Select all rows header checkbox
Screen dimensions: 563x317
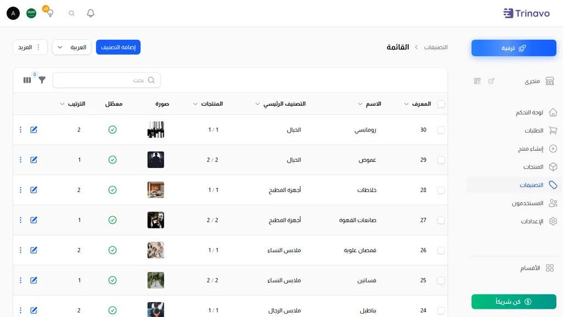441,104
